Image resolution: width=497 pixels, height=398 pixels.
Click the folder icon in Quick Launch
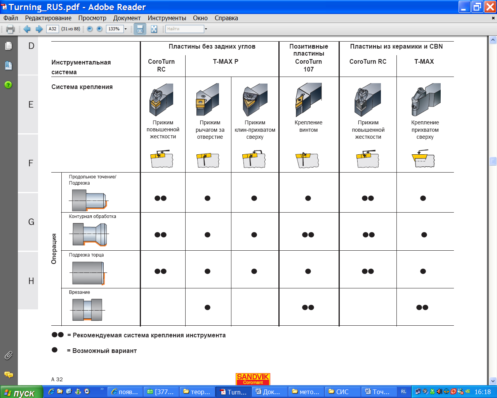pyautogui.click(x=60, y=392)
